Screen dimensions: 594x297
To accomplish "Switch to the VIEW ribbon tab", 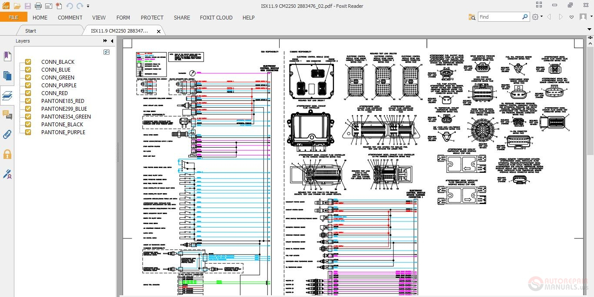I will 99,18.
